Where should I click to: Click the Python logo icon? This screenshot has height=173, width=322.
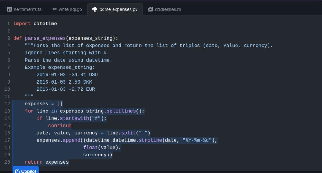click(95, 9)
